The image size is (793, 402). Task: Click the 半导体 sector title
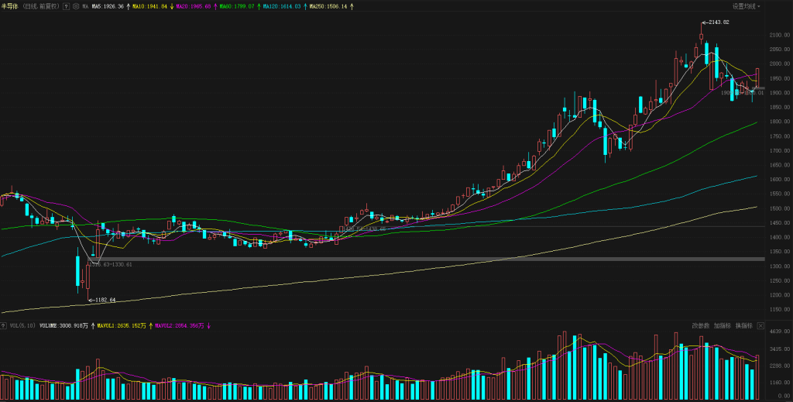(10, 6)
